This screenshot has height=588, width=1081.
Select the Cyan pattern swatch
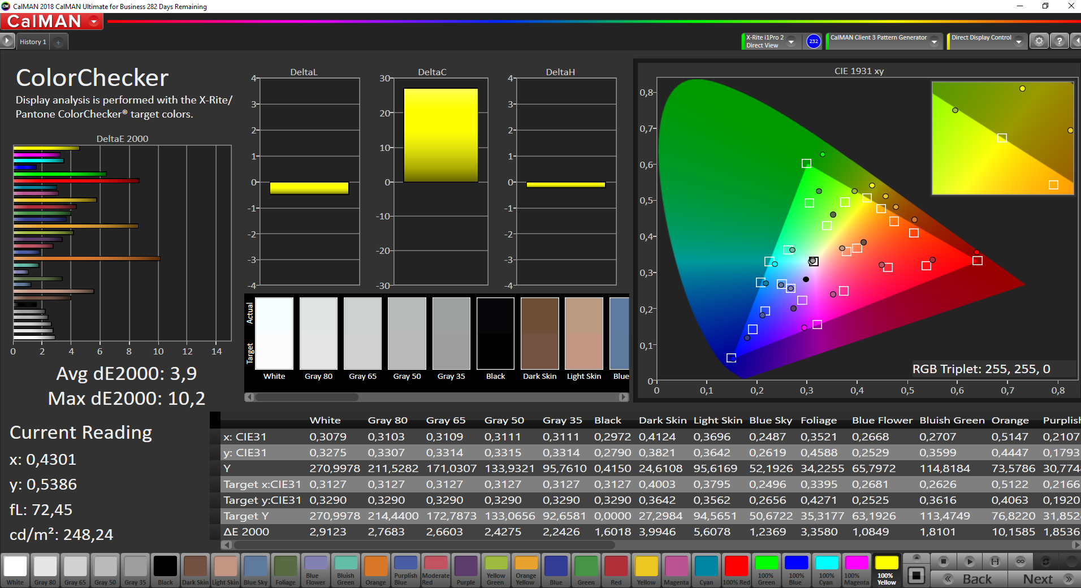(706, 570)
